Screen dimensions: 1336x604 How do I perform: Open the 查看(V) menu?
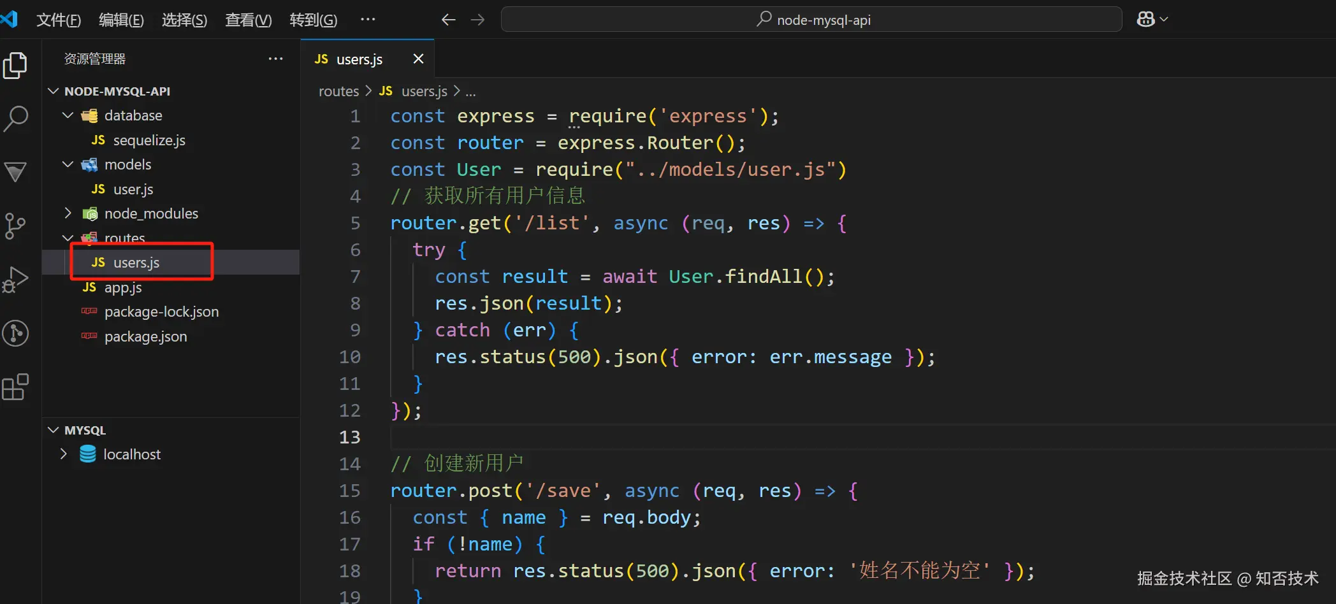(x=248, y=20)
